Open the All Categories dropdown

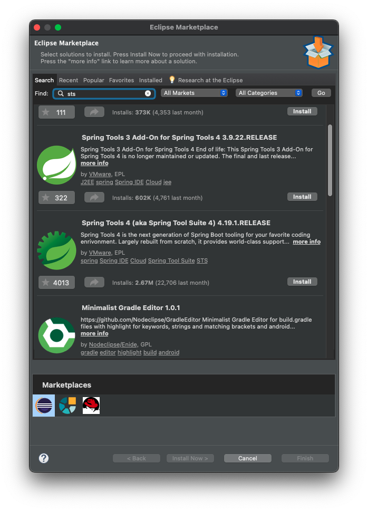click(x=269, y=93)
